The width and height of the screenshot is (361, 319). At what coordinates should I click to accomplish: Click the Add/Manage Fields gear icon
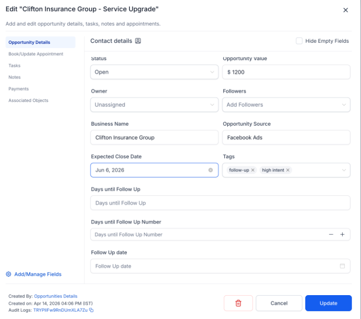pyautogui.click(x=8, y=274)
